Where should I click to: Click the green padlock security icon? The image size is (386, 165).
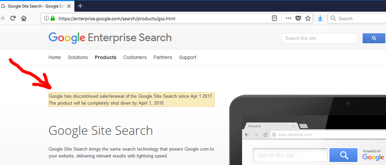pyautogui.click(x=52, y=19)
